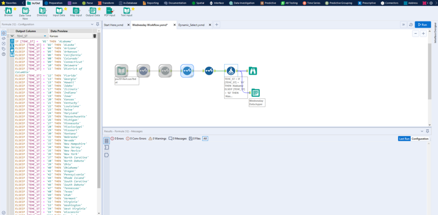Open recent and saved expressions folder icon
438x215 pixels.
(12, 50)
